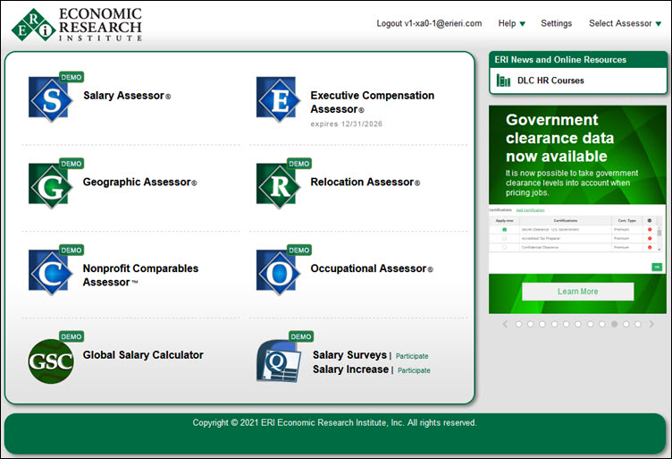Click the Nonprofit Comparables Assessor C icon
The image size is (672, 459).
click(x=50, y=272)
